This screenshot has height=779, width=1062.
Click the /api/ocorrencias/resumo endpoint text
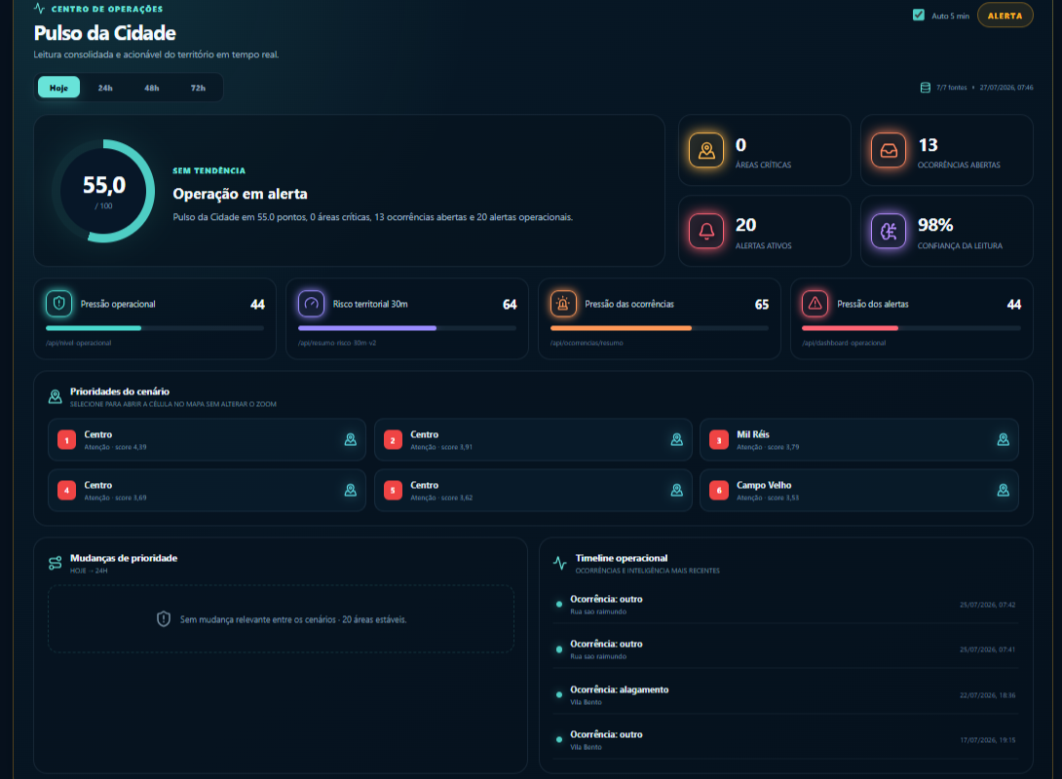click(x=587, y=343)
